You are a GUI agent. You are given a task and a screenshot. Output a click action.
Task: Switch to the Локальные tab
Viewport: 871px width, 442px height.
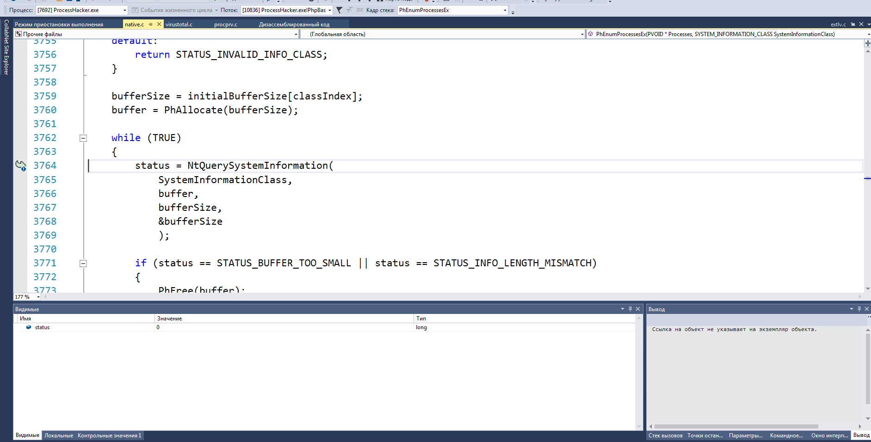59,436
